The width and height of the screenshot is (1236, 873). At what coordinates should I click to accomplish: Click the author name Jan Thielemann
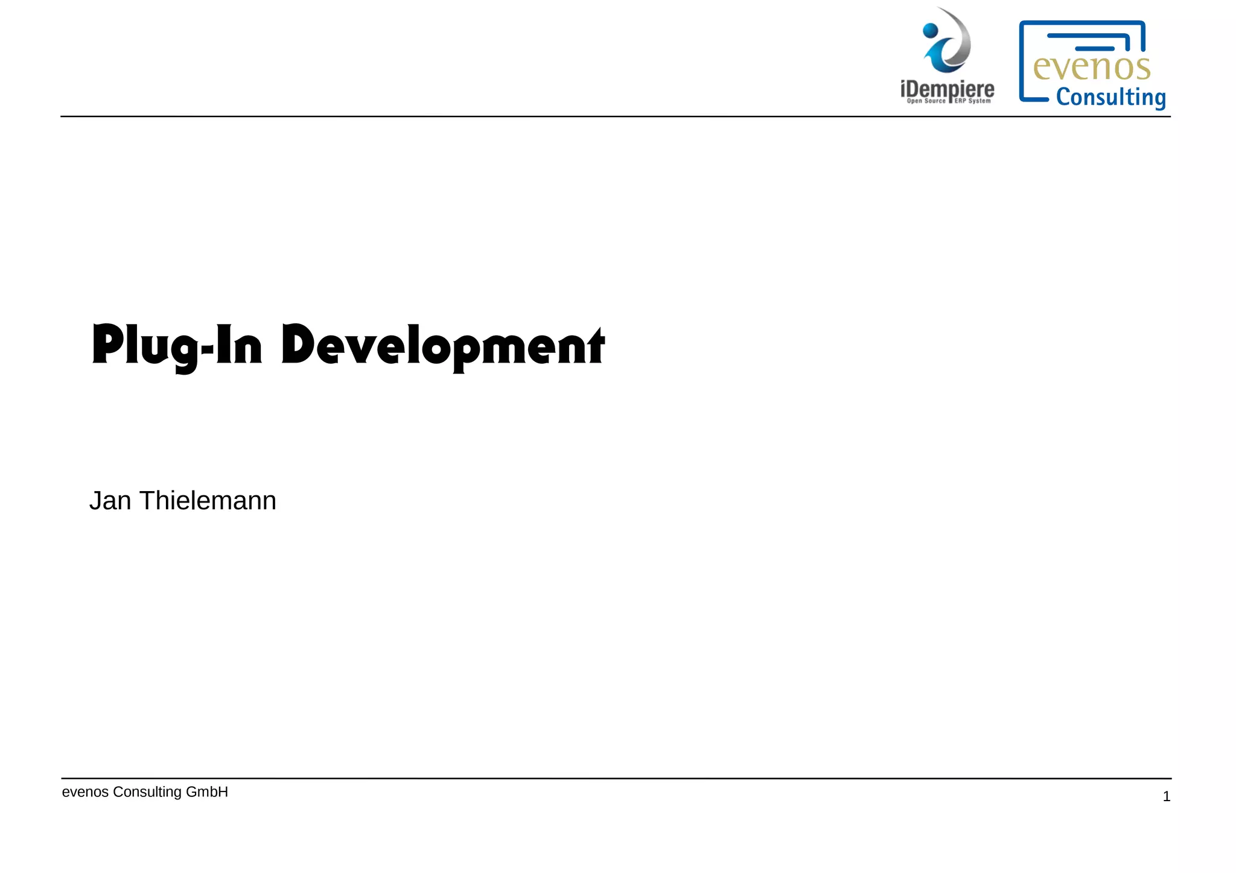point(182,501)
